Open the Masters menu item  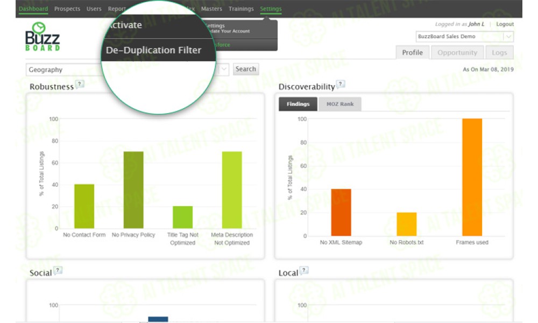[x=211, y=9]
